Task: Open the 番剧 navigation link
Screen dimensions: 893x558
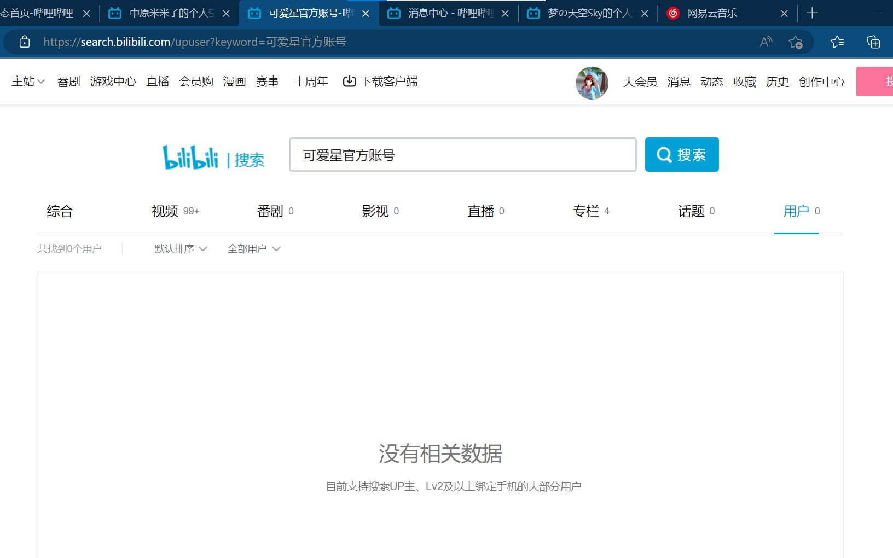Action: [69, 82]
